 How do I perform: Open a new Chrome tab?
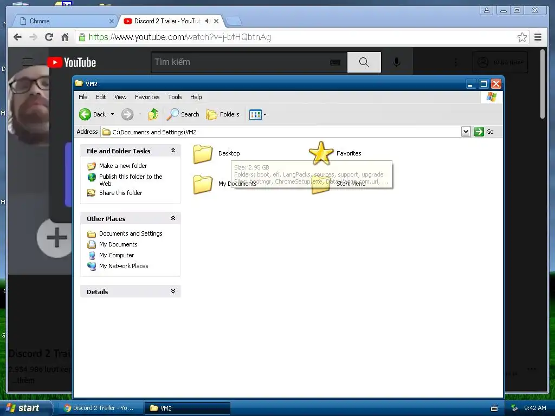pyautogui.click(x=234, y=22)
